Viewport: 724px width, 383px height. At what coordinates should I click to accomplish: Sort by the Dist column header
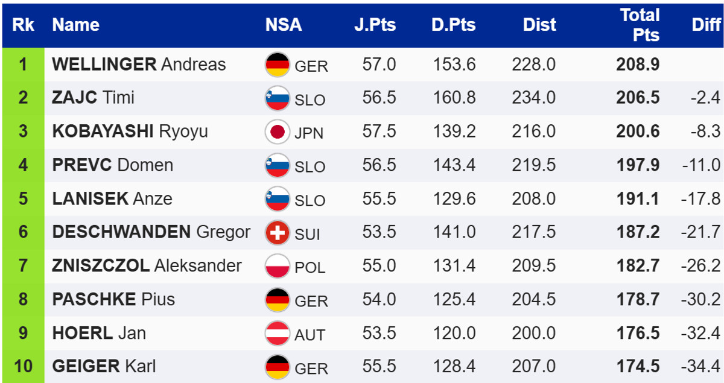click(x=539, y=25)
